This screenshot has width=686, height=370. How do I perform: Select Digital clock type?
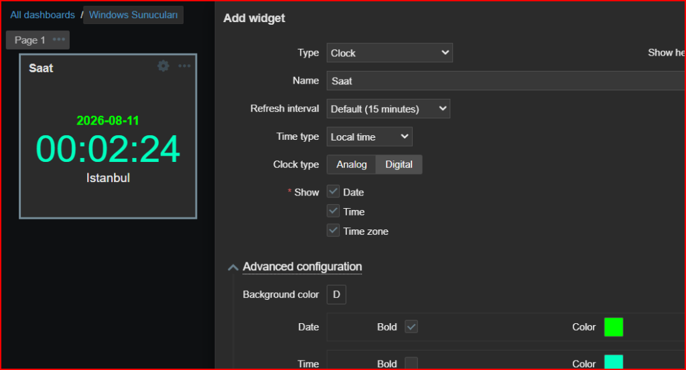[399, 165]
